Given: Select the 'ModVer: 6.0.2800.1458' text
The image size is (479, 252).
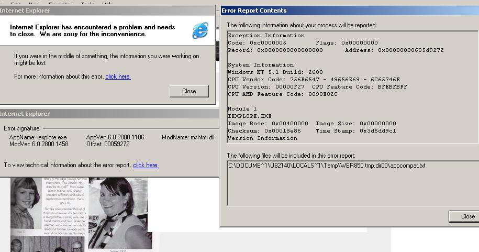Looking at the screenshot, I should coord(39,144).
